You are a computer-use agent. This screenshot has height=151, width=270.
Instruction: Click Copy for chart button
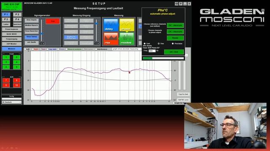183,94
